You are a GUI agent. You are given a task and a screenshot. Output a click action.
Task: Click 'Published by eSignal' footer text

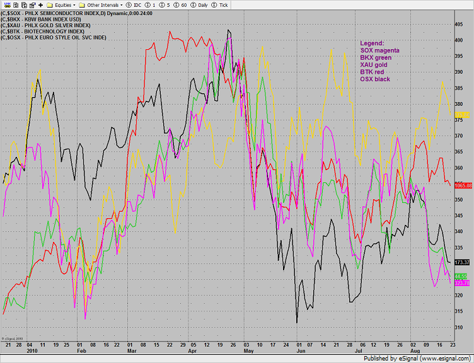coord(417,359)
